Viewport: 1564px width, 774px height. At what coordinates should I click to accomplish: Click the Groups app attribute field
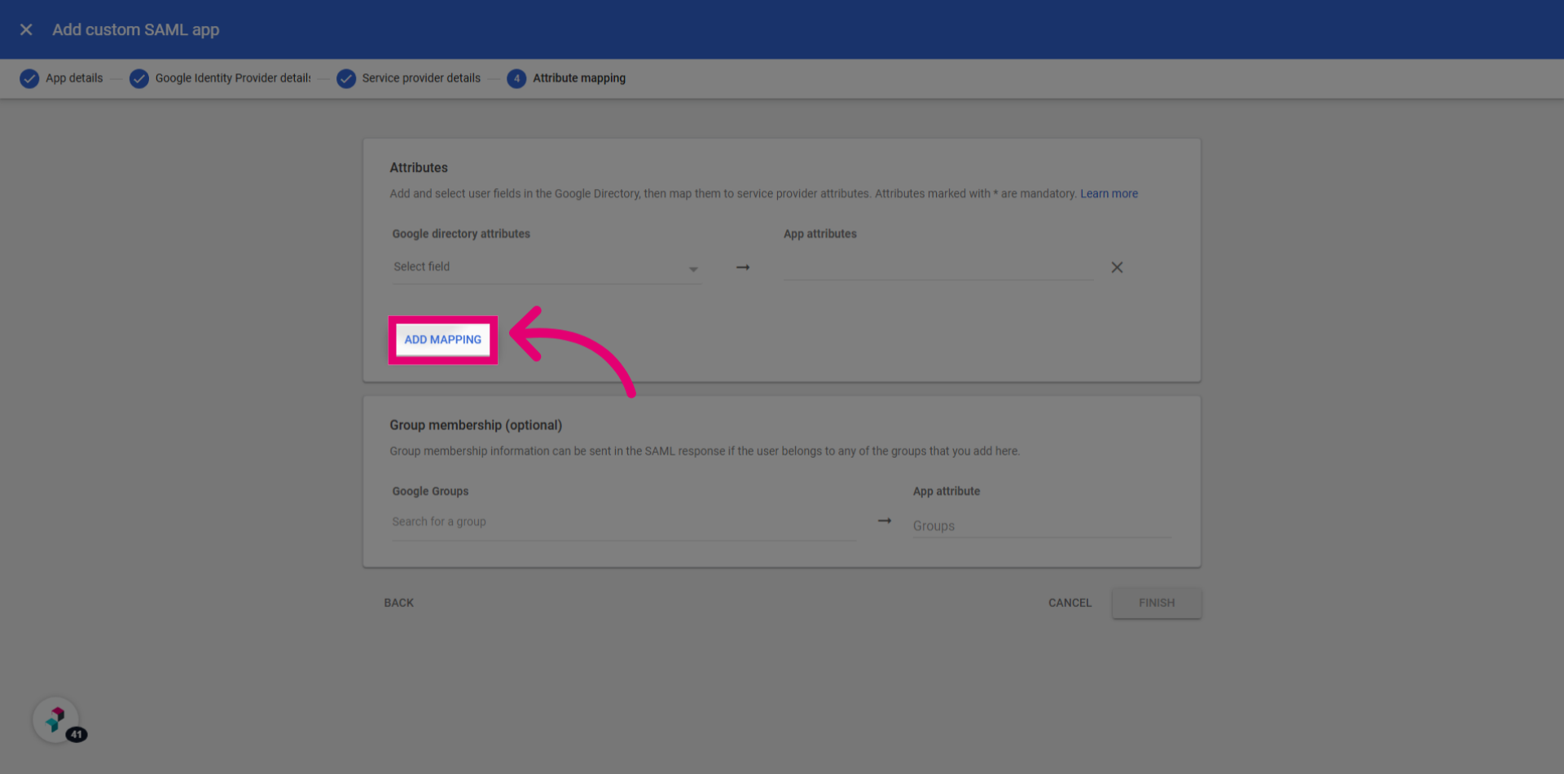coord(1042,526)
